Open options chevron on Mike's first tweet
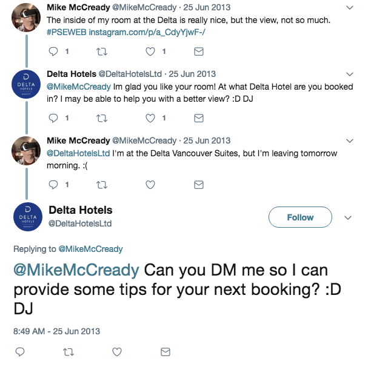Screen dimensions: 371x367 point(349,7)
